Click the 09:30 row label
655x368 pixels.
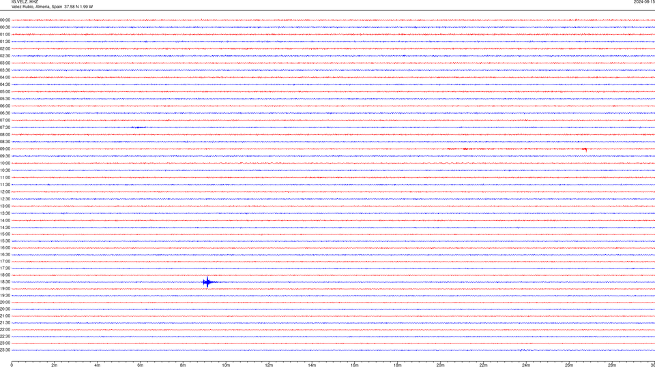5,156
